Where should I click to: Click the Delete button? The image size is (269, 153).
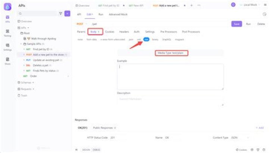[x=262, y=24]
